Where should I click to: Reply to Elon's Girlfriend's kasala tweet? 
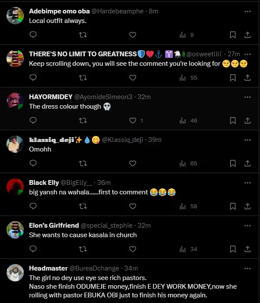coord(33,249)
